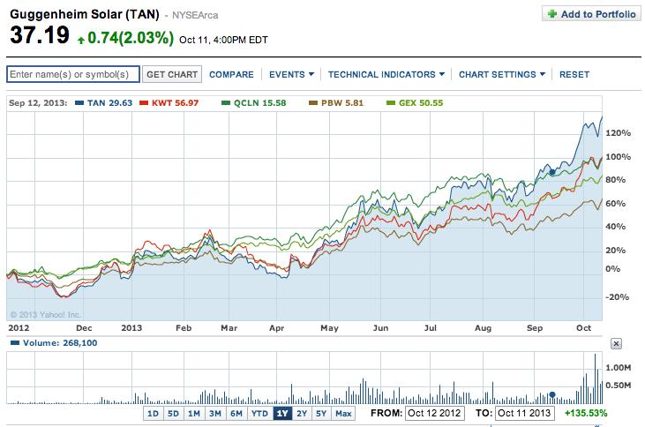Click the 1.00M volume axis label
The image size is (645, 427).
tap(618, 367)
